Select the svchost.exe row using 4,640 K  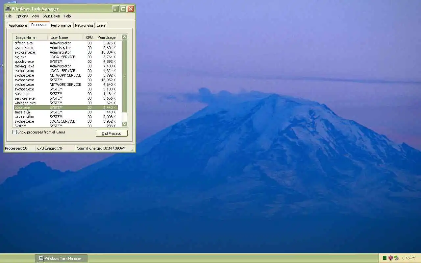pyautogui.click(x=65, y=84)
